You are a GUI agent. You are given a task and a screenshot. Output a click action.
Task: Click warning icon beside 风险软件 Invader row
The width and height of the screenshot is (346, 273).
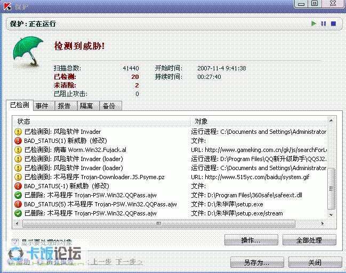click(x=18, y=132)
